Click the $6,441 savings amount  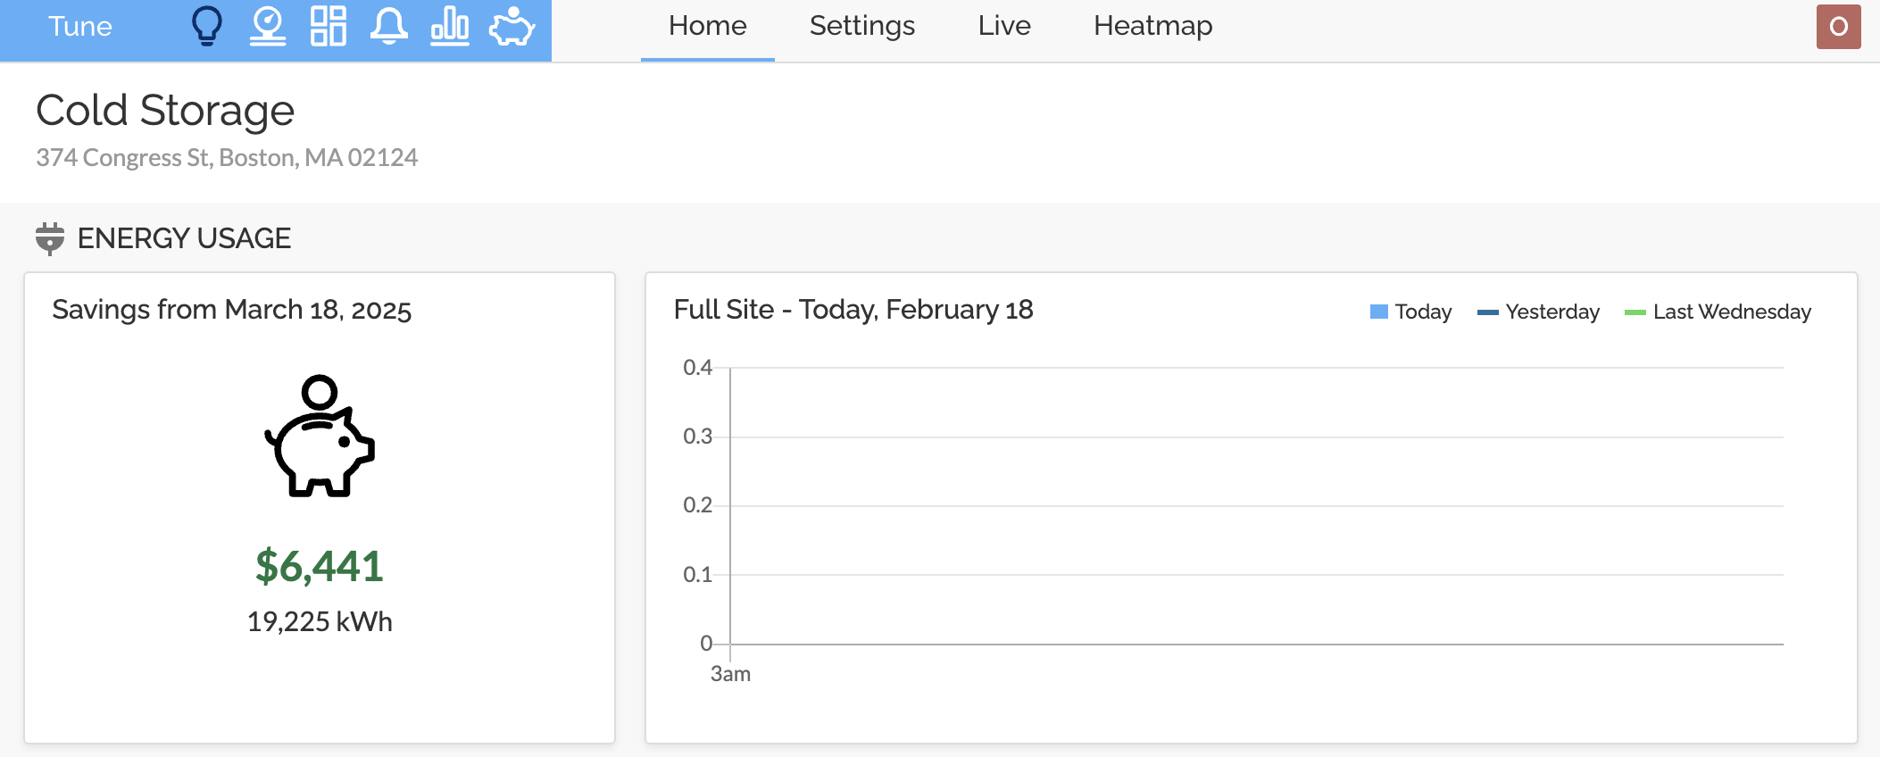(x=320, y=566)
